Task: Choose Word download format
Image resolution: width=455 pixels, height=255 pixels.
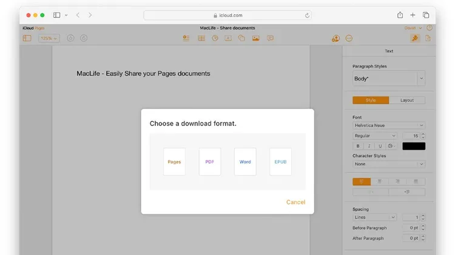Action: pyautogui.click(x=245, y=162)
